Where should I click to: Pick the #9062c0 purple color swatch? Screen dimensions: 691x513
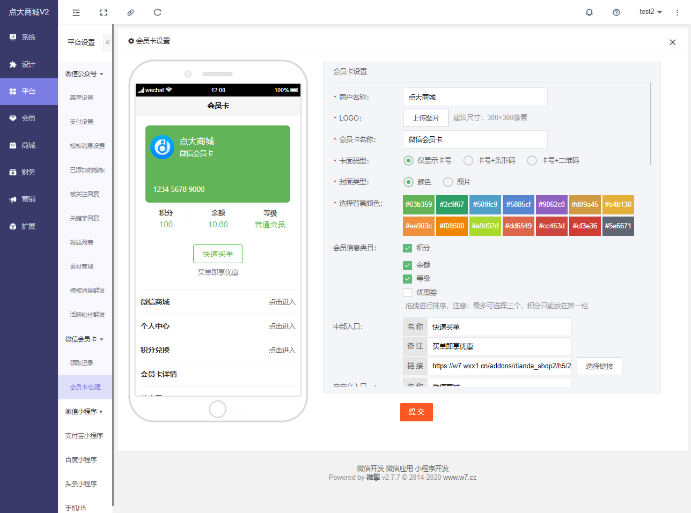552,204
